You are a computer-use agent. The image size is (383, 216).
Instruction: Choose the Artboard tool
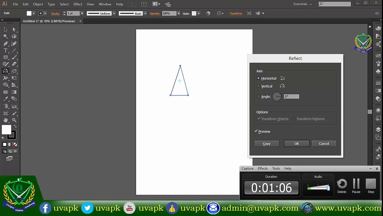(x=6, y=113)
